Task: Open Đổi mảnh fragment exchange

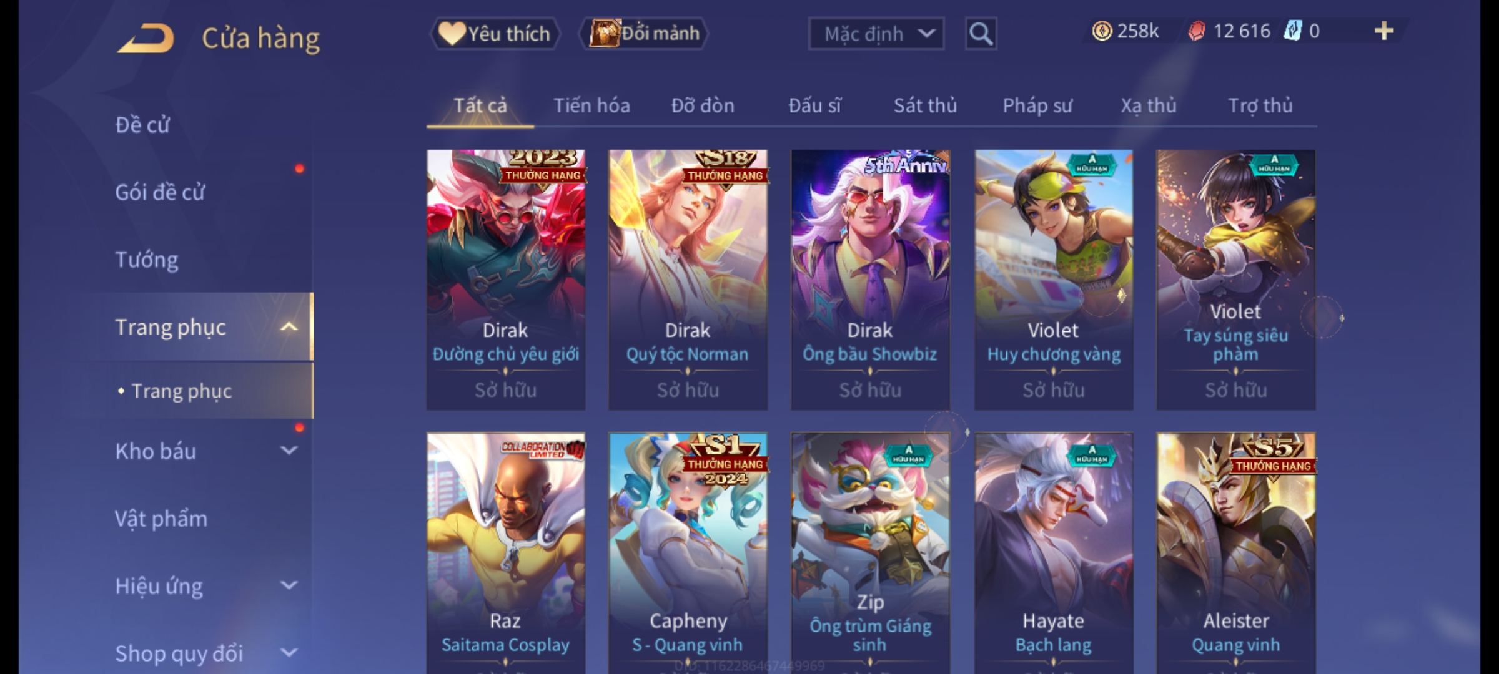Action: pyautogui.click(x=644, y=34)
